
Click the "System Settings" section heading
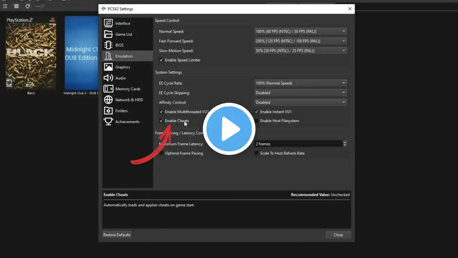click(168, 72)
